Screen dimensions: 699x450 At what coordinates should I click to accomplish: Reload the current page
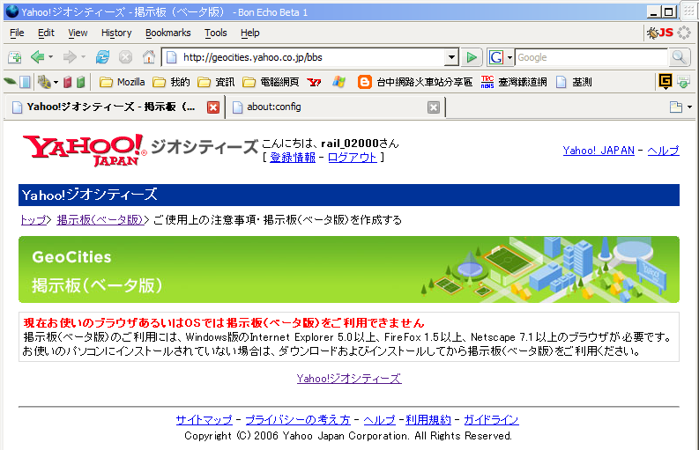point(102,57)
